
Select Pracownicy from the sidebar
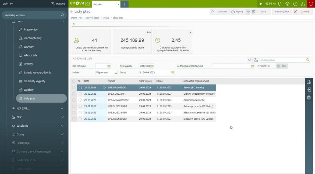30,29
